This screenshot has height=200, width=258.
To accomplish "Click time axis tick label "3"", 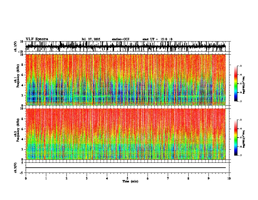I will 87,178.
